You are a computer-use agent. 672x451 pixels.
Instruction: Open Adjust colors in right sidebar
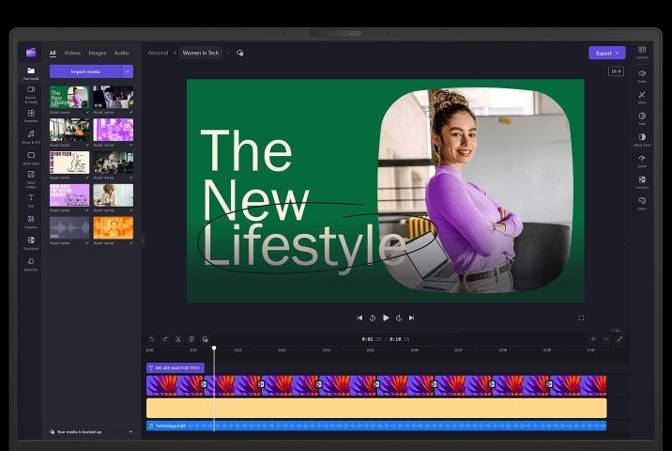642,138
